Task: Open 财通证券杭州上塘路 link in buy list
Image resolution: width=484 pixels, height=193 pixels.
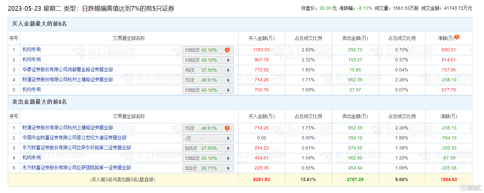Action: (67, 80)
